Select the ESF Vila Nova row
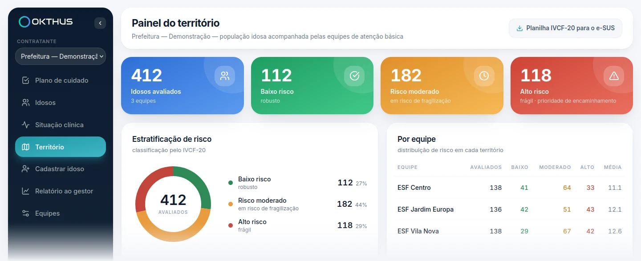 click(x=510, y=231)
